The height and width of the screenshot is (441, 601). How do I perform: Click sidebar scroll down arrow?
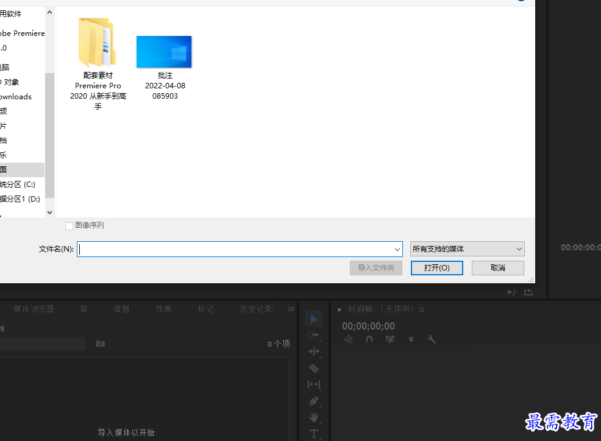coord(49,212)
